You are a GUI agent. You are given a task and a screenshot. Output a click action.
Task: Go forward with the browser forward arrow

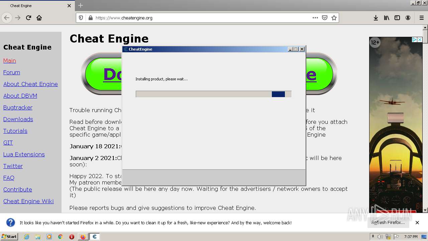[x=18, y=18]
